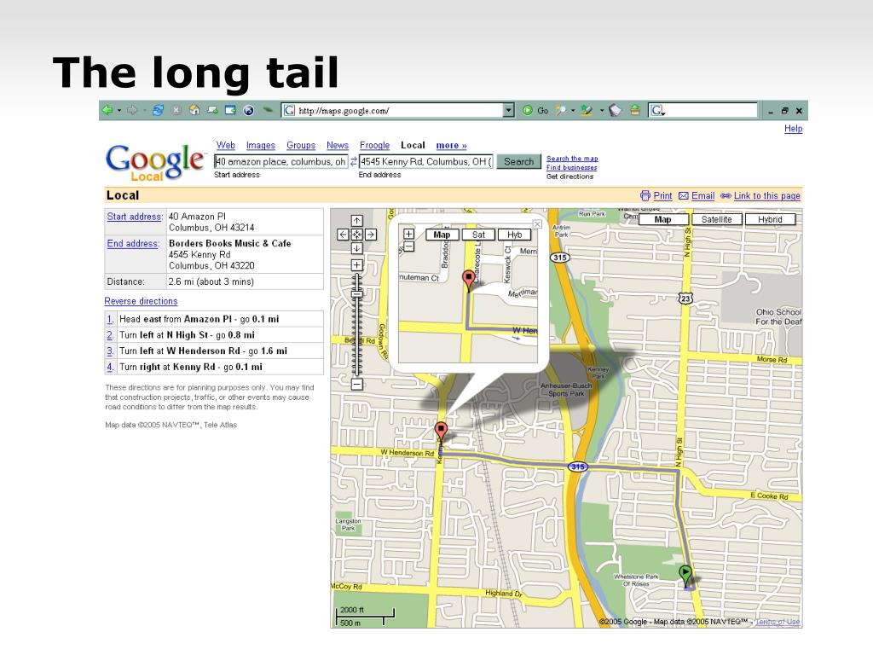
Task: Click the browser Refresh icon
Action: [x=158, y=110]
